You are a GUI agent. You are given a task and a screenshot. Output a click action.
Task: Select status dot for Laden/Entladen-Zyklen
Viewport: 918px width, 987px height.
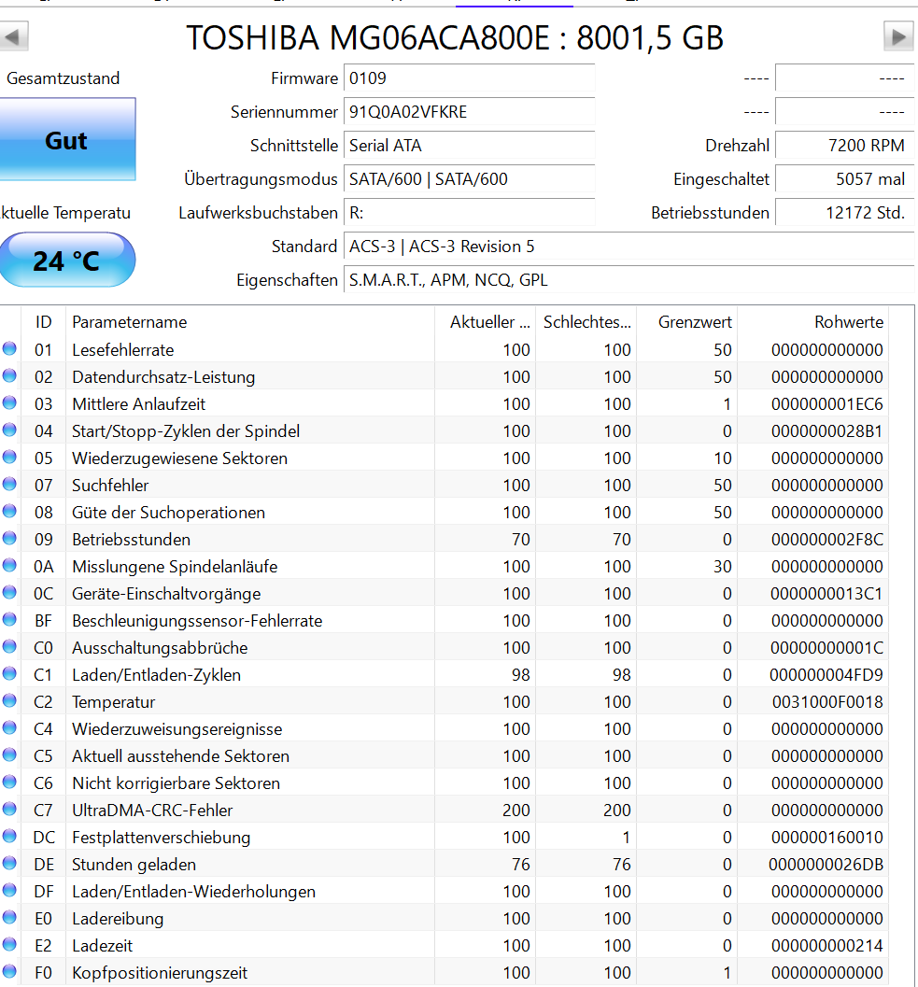click(9, 673)
